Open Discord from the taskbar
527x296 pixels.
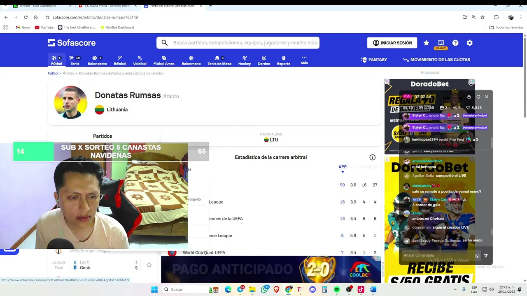[312, 289]
